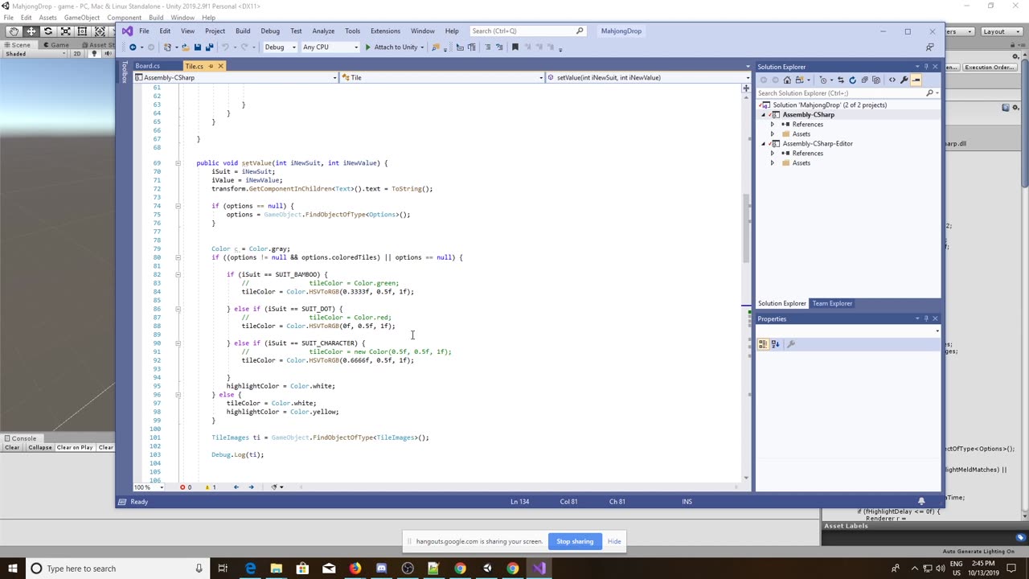Open the Assembly-CSharp project dropdown
Screen dimensions: 1029x579
(x=236, y=77)
